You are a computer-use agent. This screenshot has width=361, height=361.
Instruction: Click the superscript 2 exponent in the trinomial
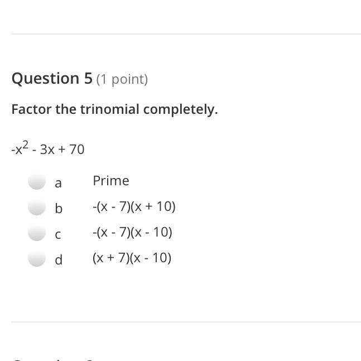point(26,145)
